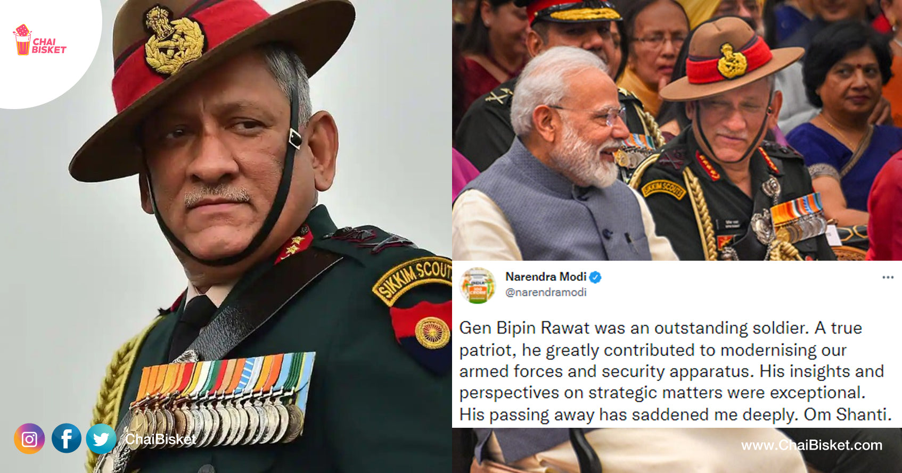Open the tweet's three-dot more menu
This screenshot has width=902, height=473.
pos(888,277)
